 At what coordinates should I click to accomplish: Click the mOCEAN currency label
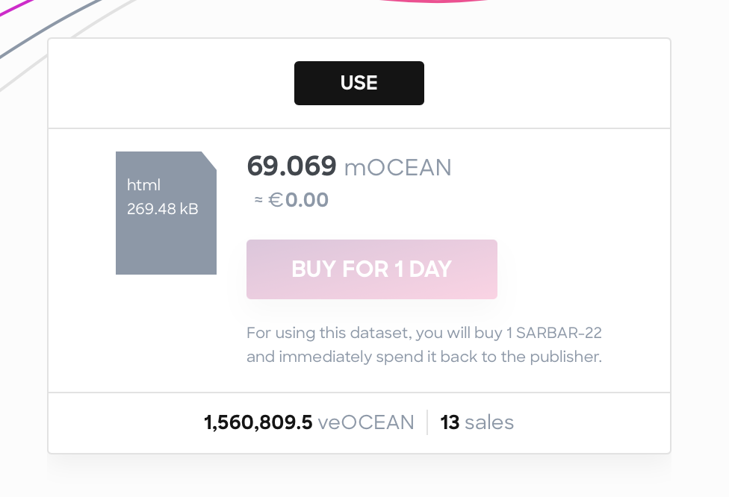click(x=397, y=168)
